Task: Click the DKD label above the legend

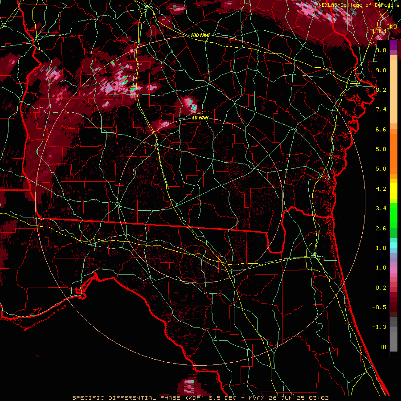Action: (392, 27)
